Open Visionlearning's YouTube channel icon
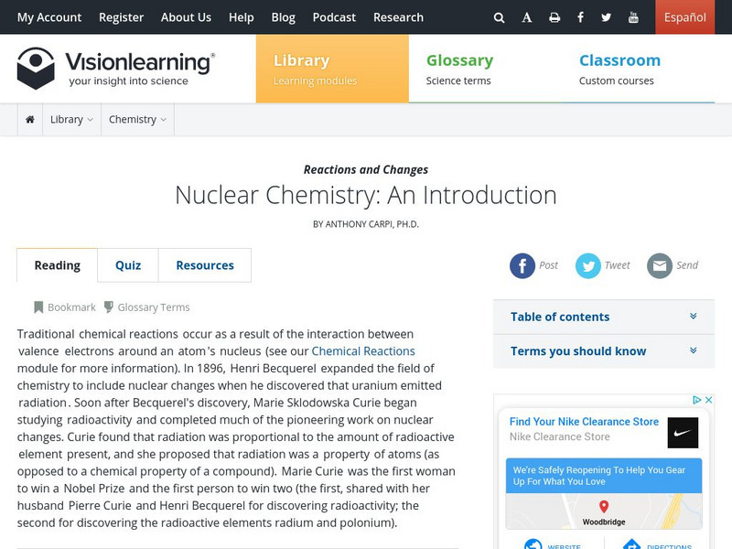The height and width of the screenshot is (549, 732). tap(633, 17)
